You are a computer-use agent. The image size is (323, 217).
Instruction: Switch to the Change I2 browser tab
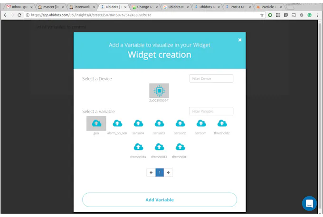[144, 7]
